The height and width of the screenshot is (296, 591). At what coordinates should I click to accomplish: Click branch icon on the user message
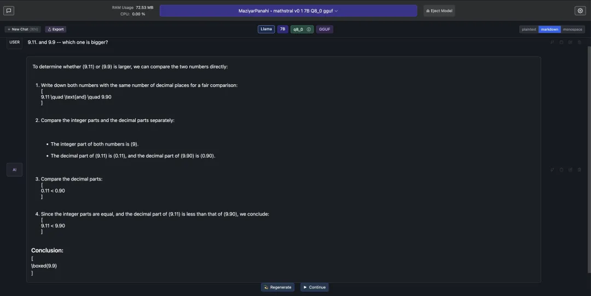coord(552,42)
